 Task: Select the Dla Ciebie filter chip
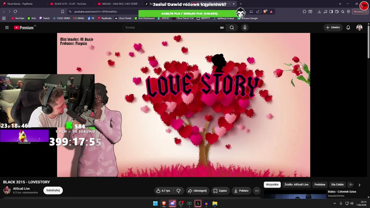pyautogui.click(x=337, y=185)
